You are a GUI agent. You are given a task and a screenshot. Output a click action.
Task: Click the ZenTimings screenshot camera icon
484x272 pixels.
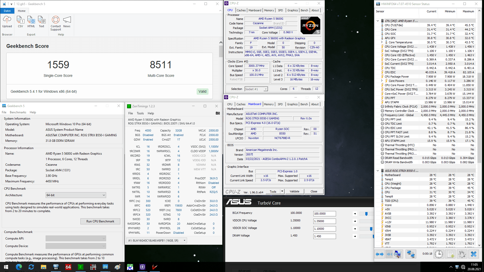[x=218, y=113]
